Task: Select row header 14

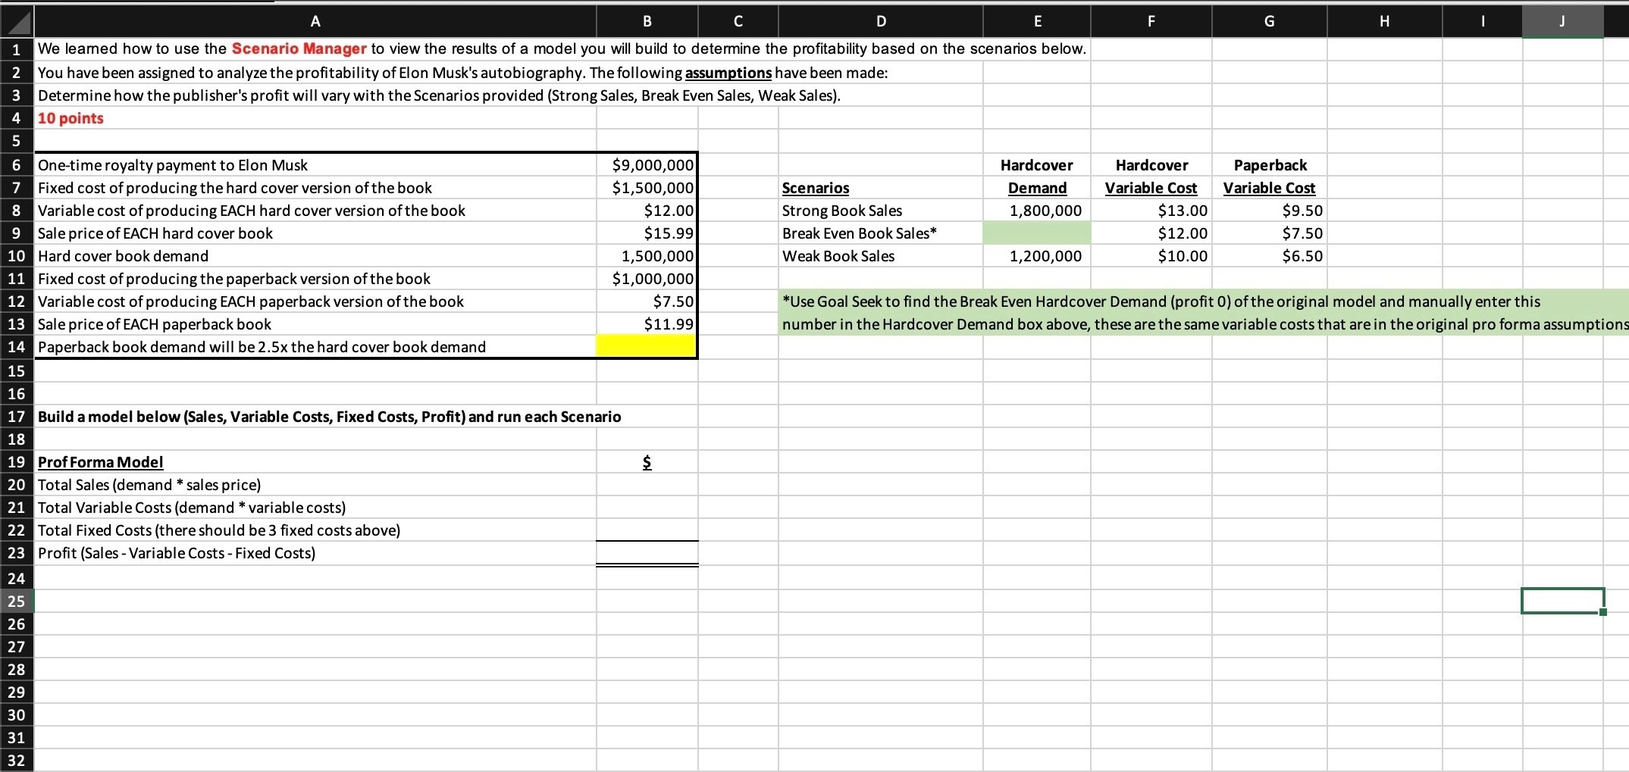Action: pyautogui.click(x=17, y=347)
